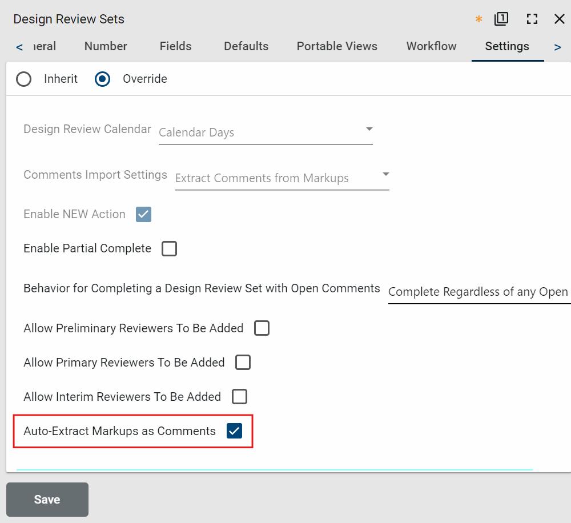Viewport: 571px width, 523px height.
Task: Open the Defaults tab
Action: 246,46
